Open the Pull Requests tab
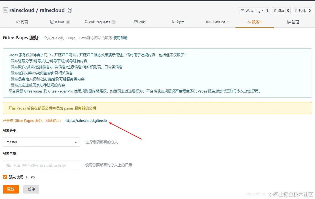 click(x=100, y=22)
